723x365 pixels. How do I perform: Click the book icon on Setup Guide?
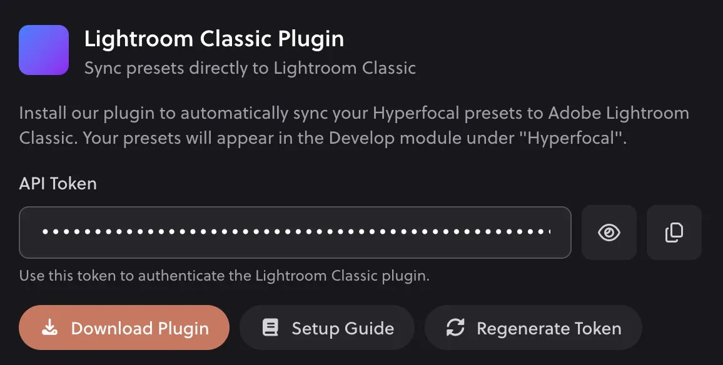pyautogui.click(x=270, y=329)
